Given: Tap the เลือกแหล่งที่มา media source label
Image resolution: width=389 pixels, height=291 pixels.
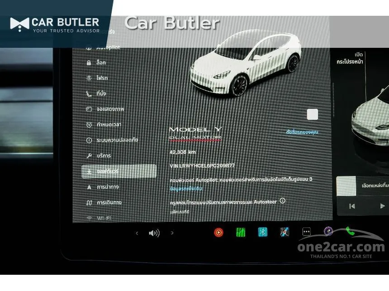Looking at the screenshot, I should (375, 185).
